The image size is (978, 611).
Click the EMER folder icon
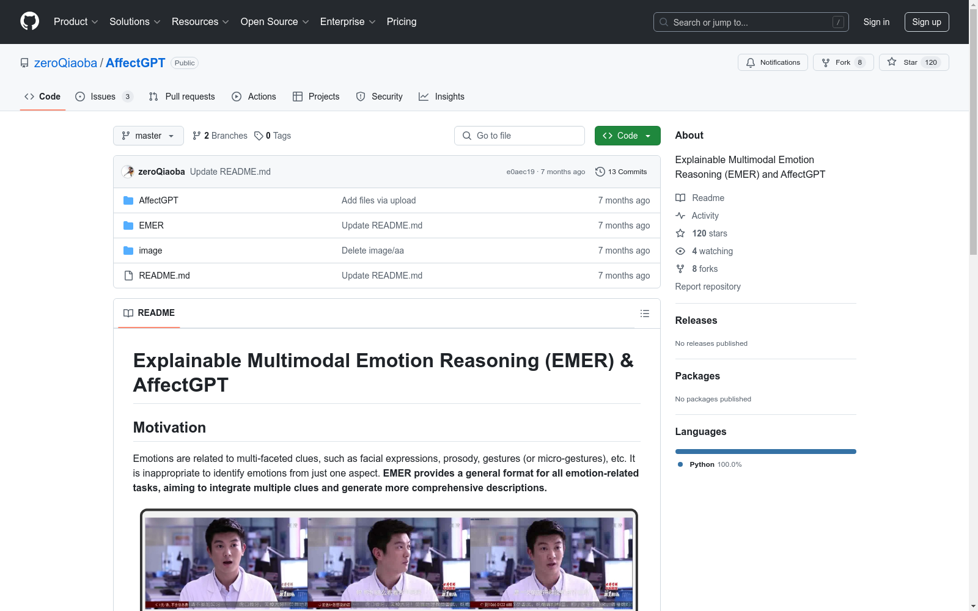point(128,225)
